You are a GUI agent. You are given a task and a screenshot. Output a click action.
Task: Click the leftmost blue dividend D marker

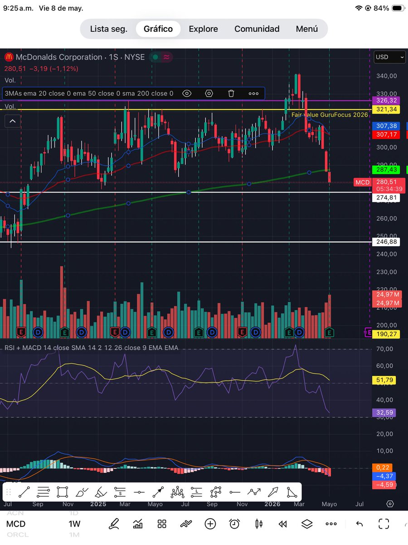[38, 332]
